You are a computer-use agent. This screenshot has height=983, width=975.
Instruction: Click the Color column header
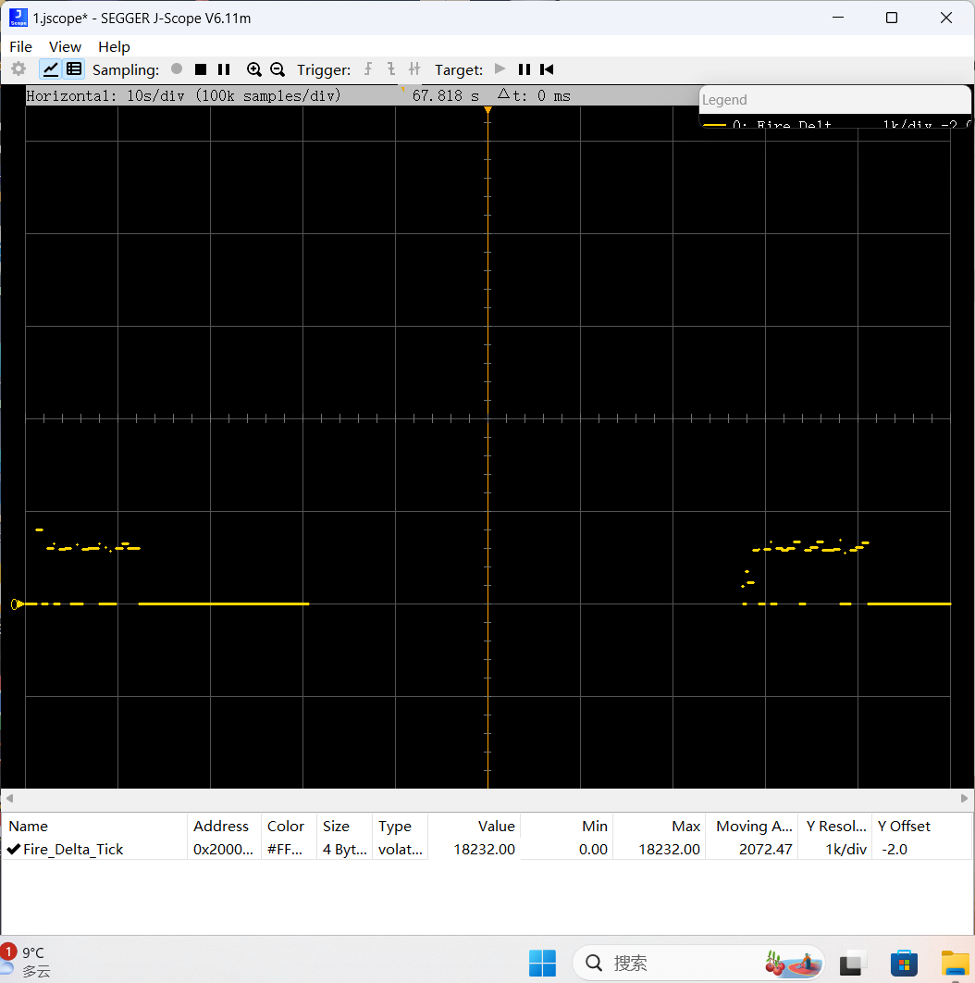click(x=289, y=826)
